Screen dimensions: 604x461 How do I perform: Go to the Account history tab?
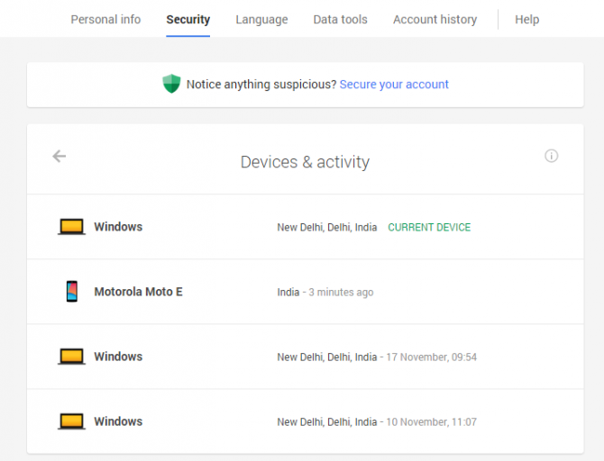[x=435, y=19]
